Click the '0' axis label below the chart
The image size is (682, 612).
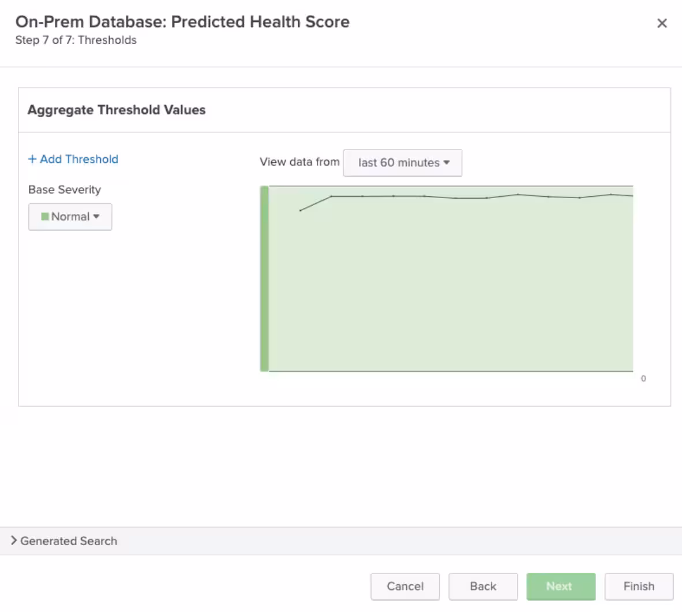click(643, 379)
